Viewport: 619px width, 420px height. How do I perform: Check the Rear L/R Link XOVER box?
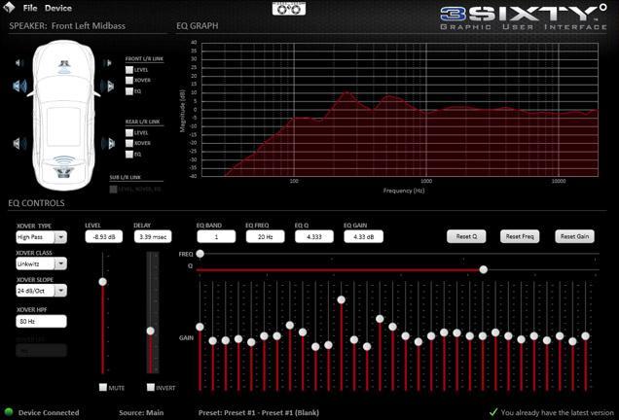pyautogui.click(x=128, y=143)
